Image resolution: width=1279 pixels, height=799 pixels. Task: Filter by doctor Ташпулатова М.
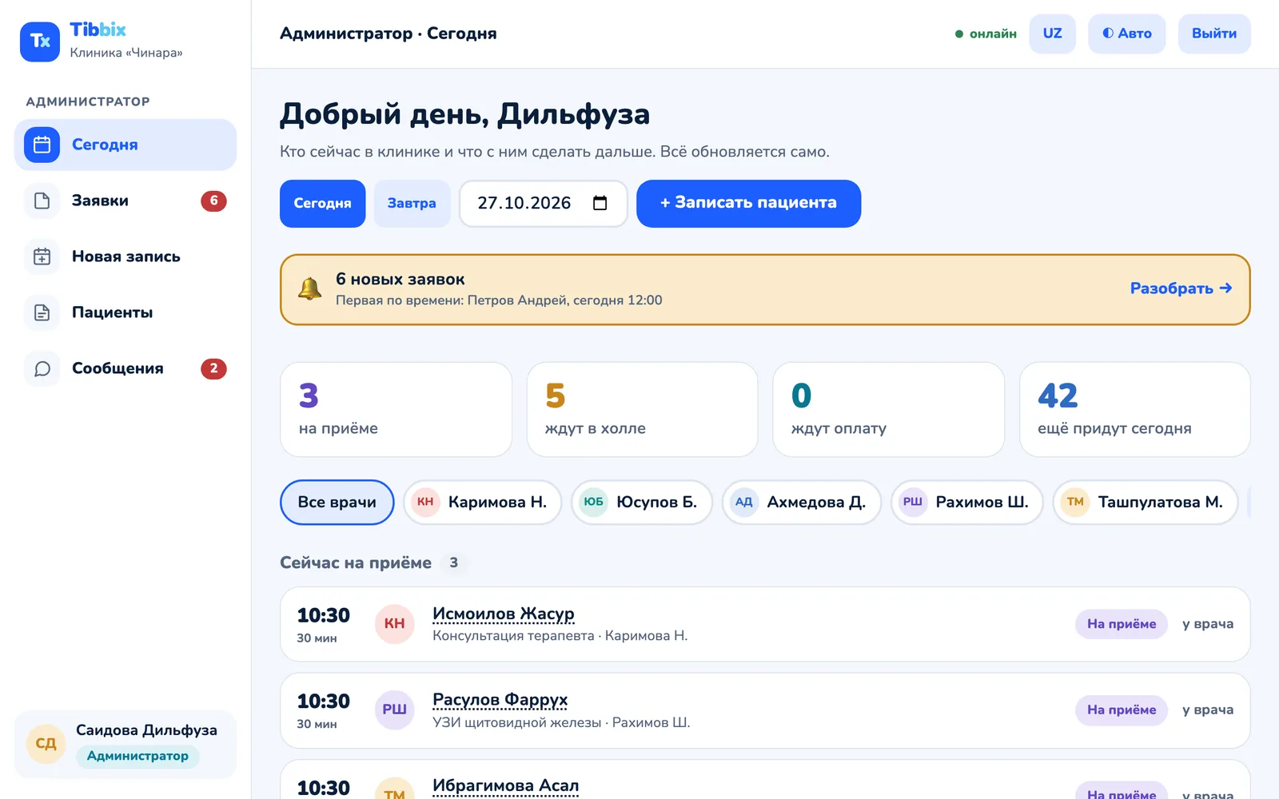click(1145, 503)
